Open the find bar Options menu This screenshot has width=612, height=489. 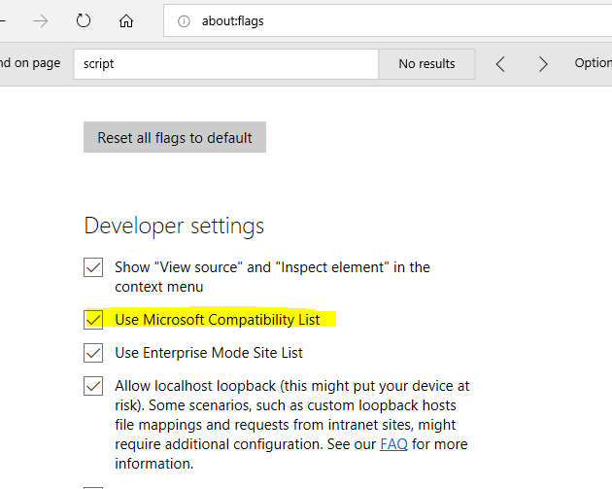click(x=593, y=63)
